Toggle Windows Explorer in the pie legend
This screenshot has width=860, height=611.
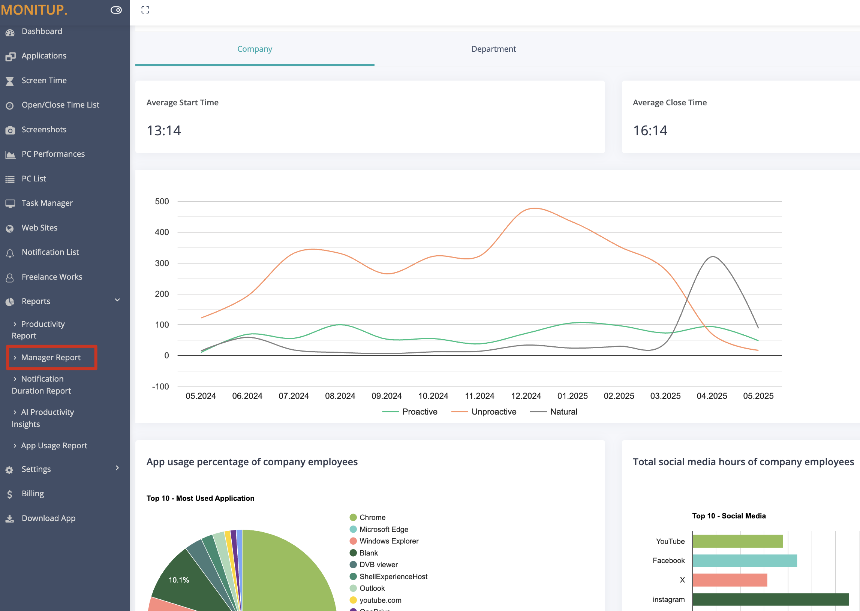tap(384, 541)
